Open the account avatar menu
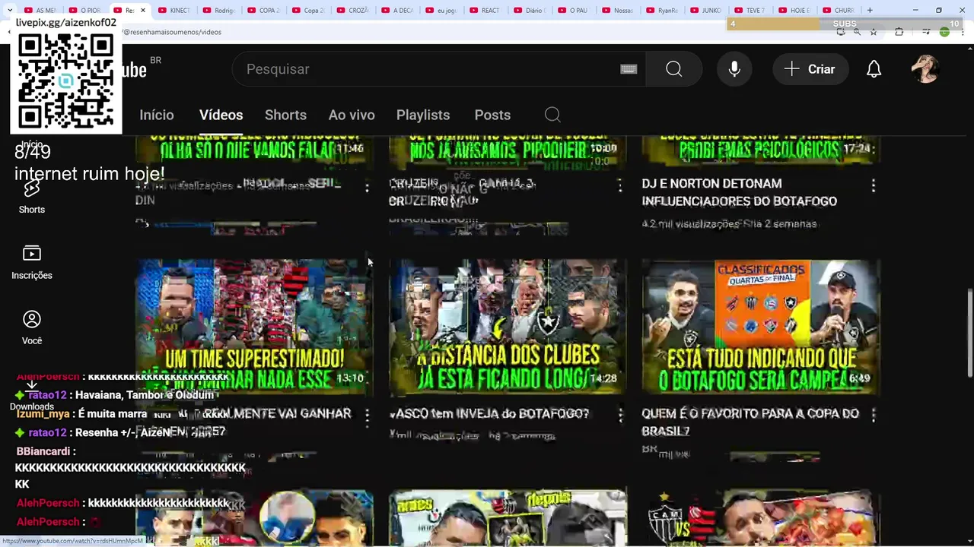This screenshot has height=547, width=974. pyautogui.click(x=925, y=69)
